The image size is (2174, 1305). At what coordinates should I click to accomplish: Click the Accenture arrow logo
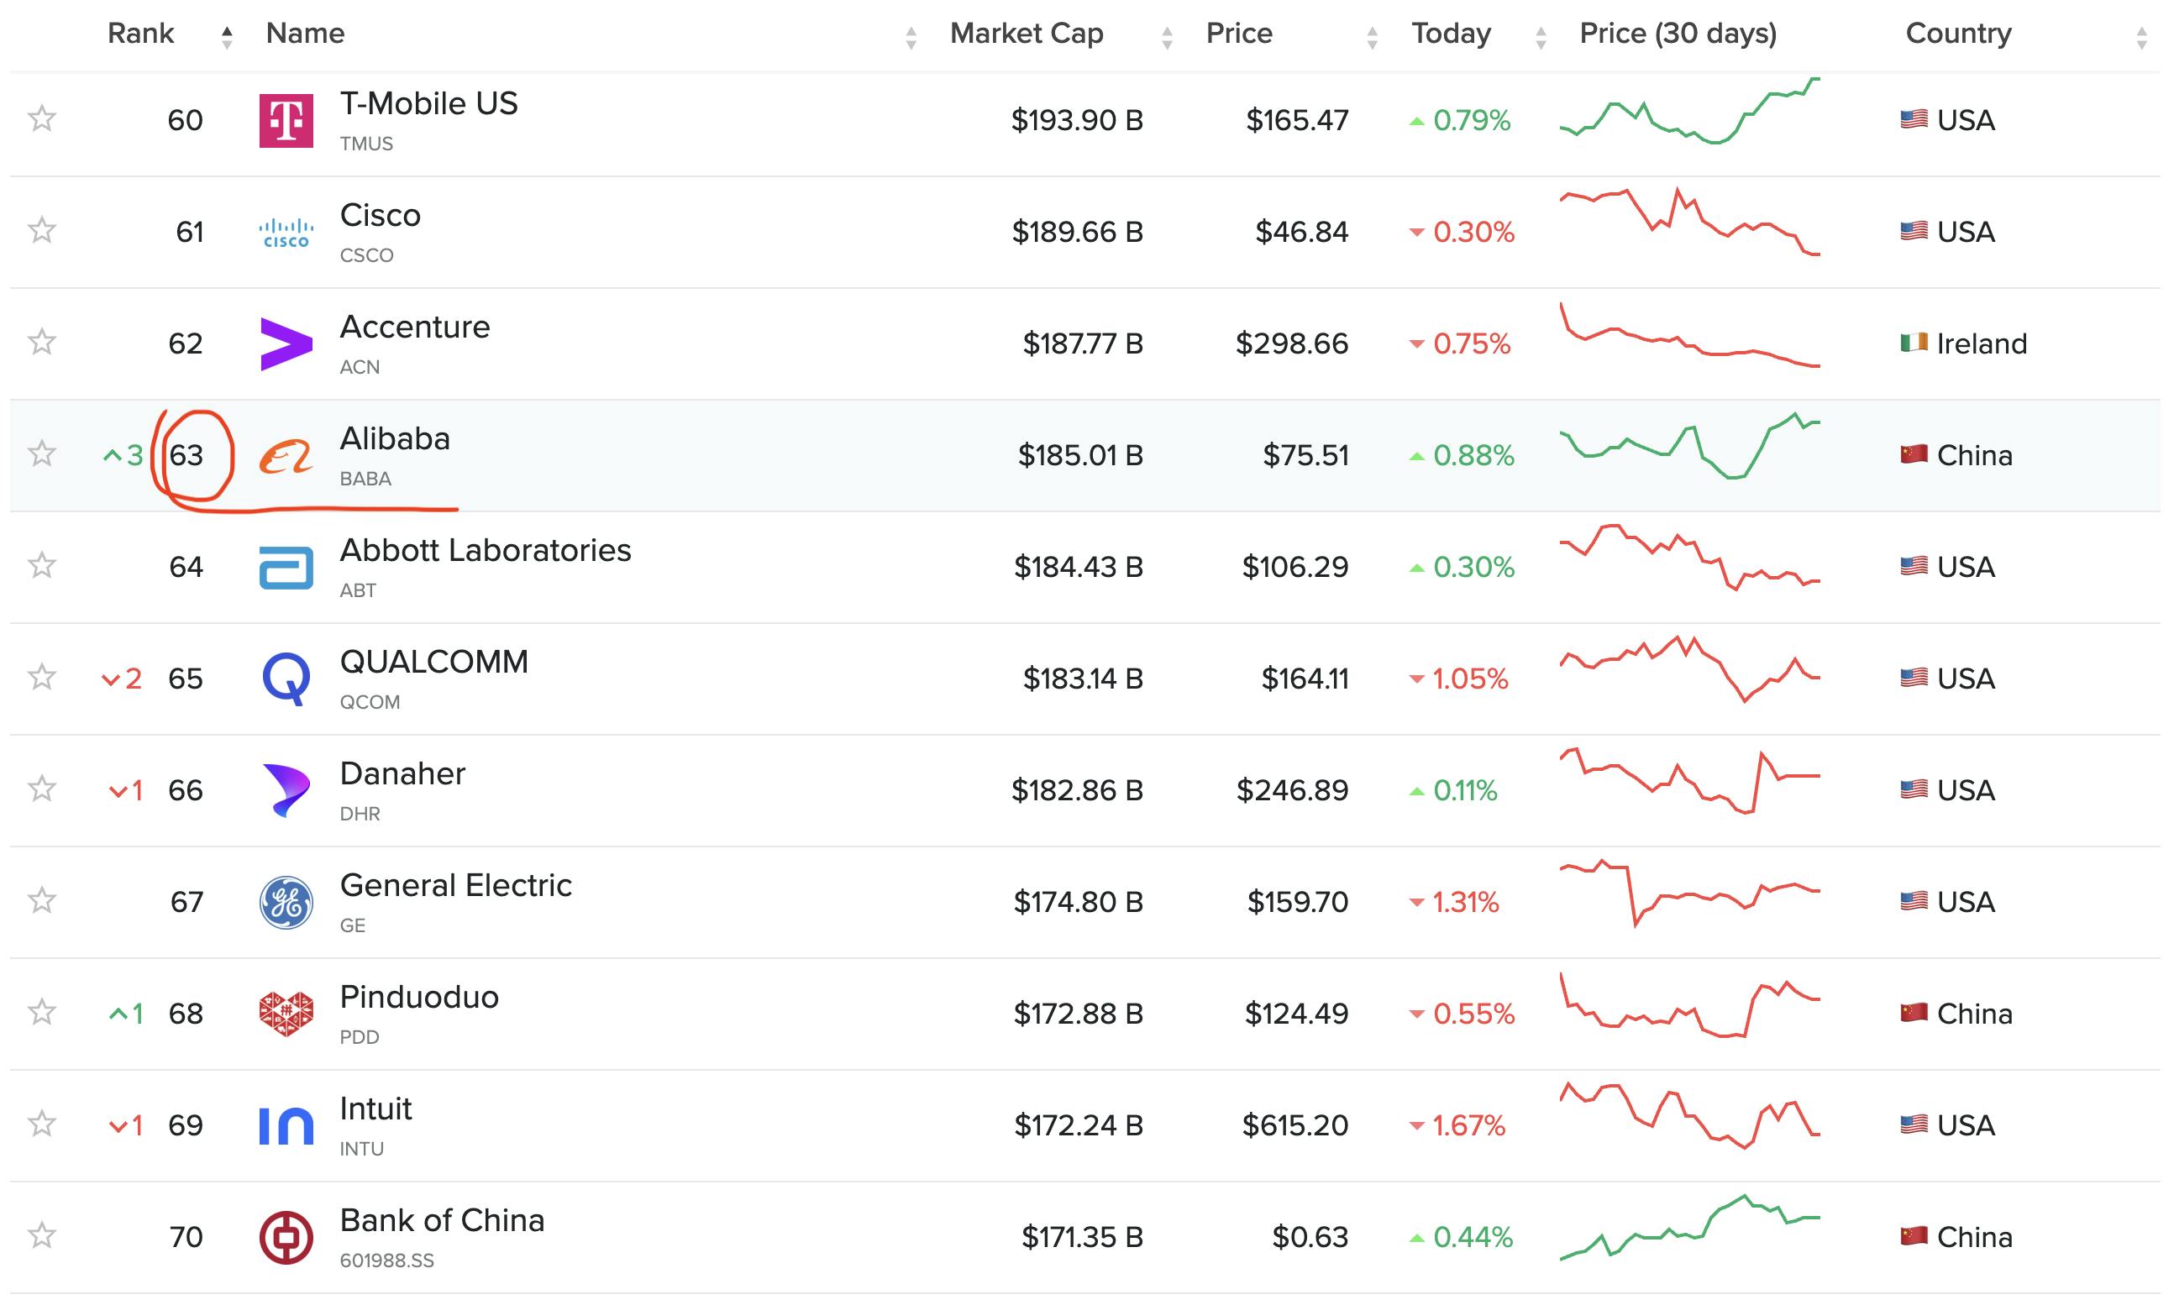click(285, 343)
